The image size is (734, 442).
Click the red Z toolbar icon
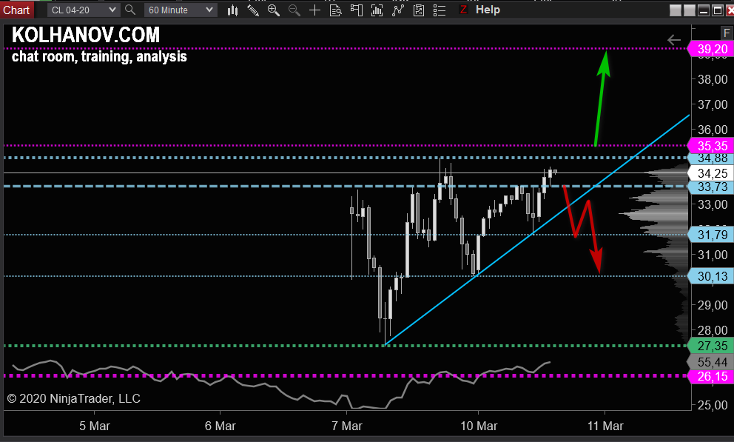tap(463, 10)
